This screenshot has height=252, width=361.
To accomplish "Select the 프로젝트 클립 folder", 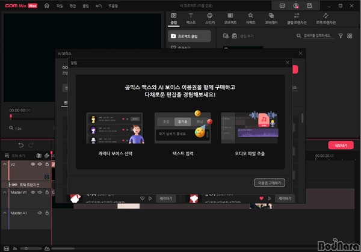I will 190,36.
